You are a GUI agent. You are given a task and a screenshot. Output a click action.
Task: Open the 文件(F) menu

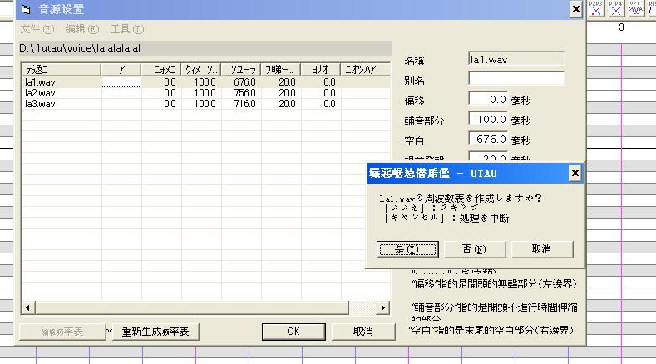click(x=37, y=29)
